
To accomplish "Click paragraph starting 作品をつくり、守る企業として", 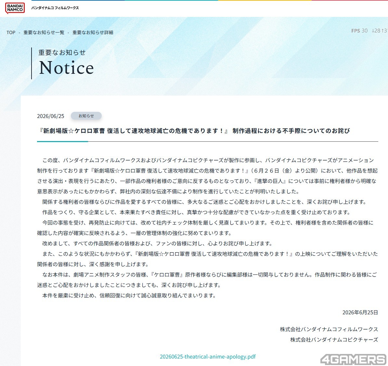I will [197, 212].
